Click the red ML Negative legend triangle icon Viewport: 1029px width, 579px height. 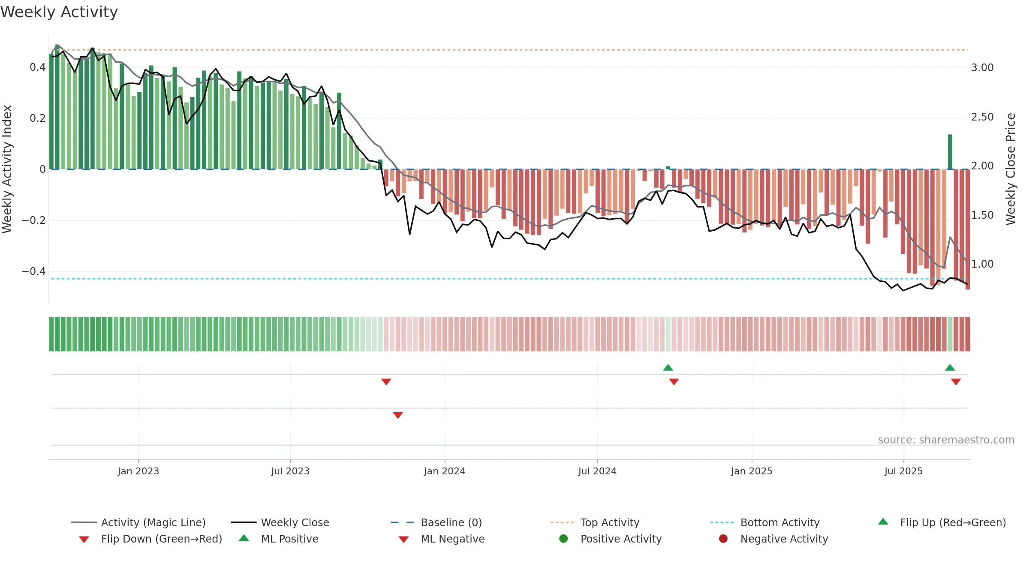click(x=404, y=540)
